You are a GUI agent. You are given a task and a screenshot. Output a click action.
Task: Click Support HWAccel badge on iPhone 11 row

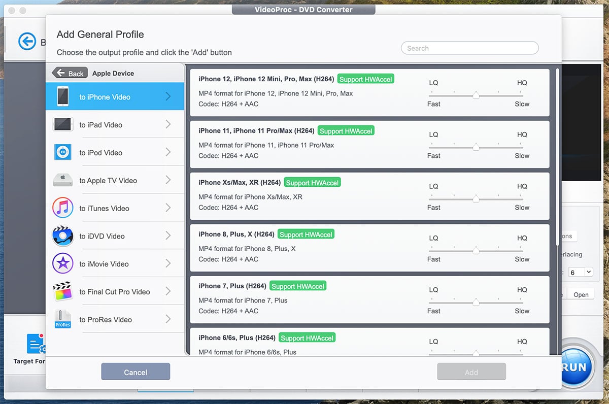[346, 131]
